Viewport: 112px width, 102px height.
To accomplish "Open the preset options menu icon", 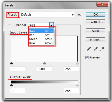I will click(79, 15).
